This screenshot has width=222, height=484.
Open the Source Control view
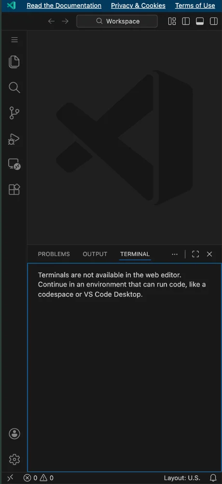pyautogui.click(x=14, y=113)
